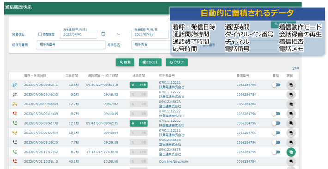Open details for 2023/07/06 09:41:38 call
The image size is (328, 169).
click(x=291, y=123)
